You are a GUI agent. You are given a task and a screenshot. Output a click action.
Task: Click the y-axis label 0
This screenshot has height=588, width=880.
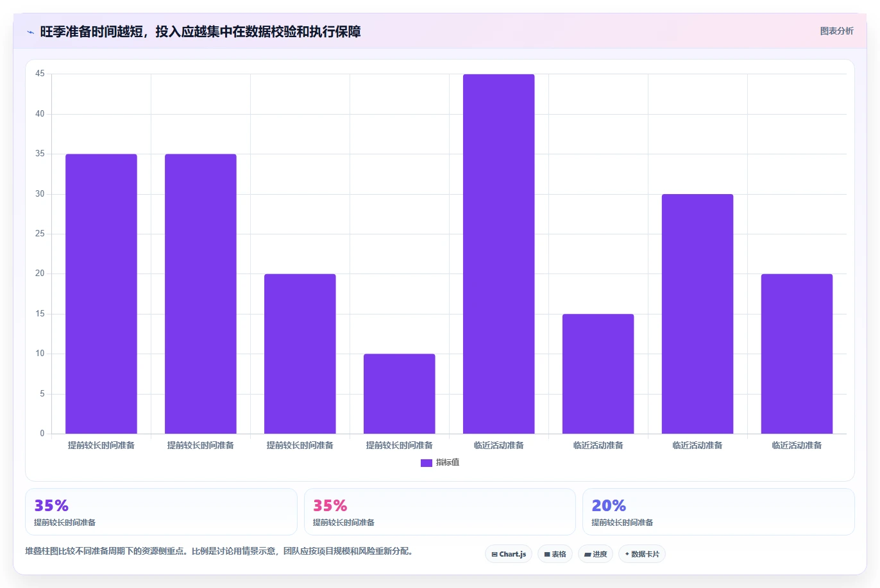(x=42, y=434)
